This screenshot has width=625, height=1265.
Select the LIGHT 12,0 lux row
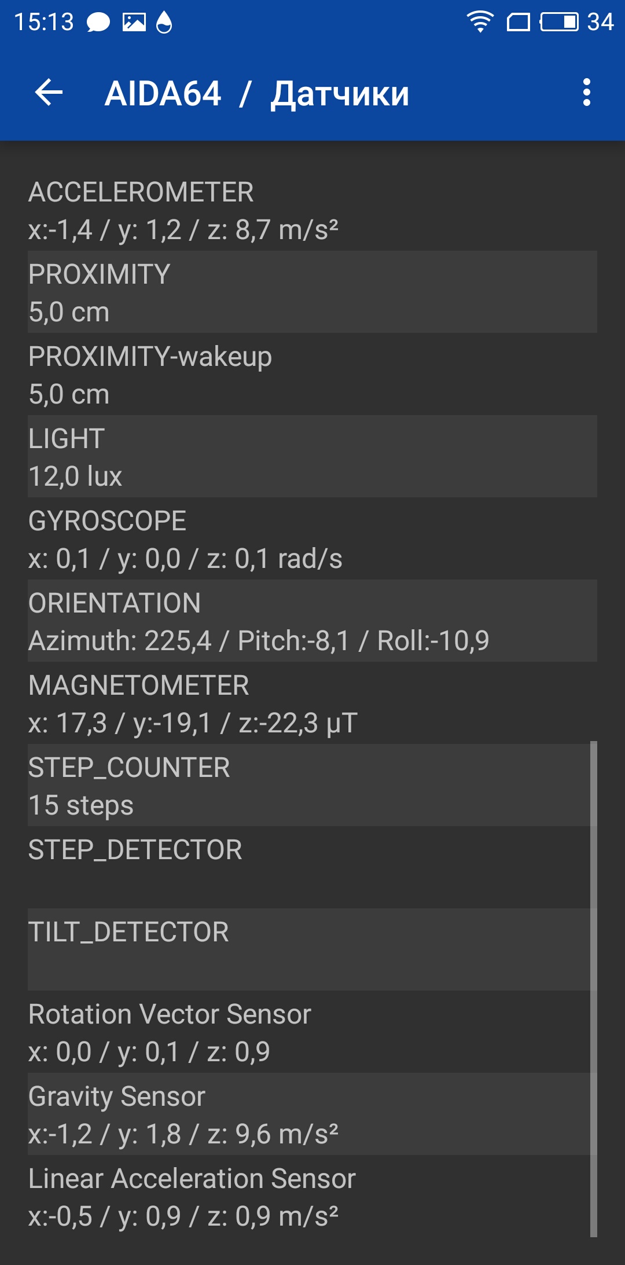pyautogui.click(x=312, y=456)
